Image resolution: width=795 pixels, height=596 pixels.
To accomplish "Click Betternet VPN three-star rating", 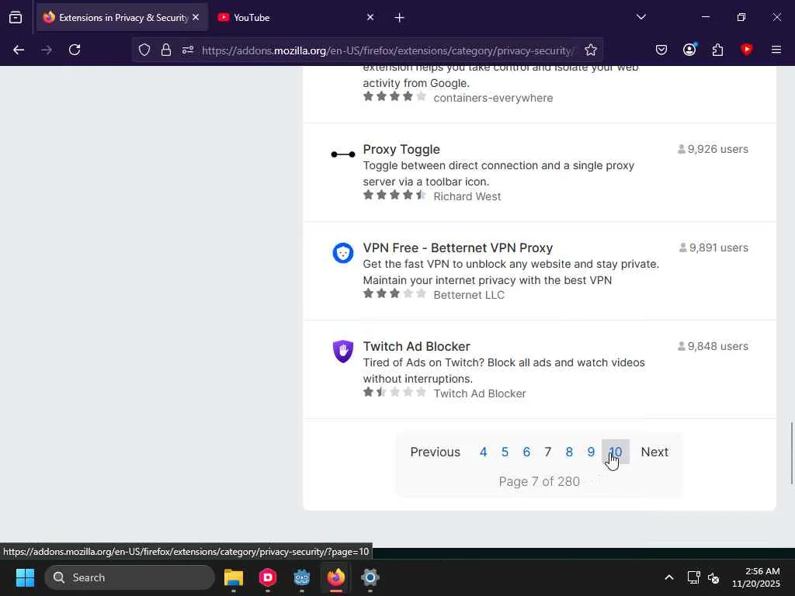I will click(394, 293).
